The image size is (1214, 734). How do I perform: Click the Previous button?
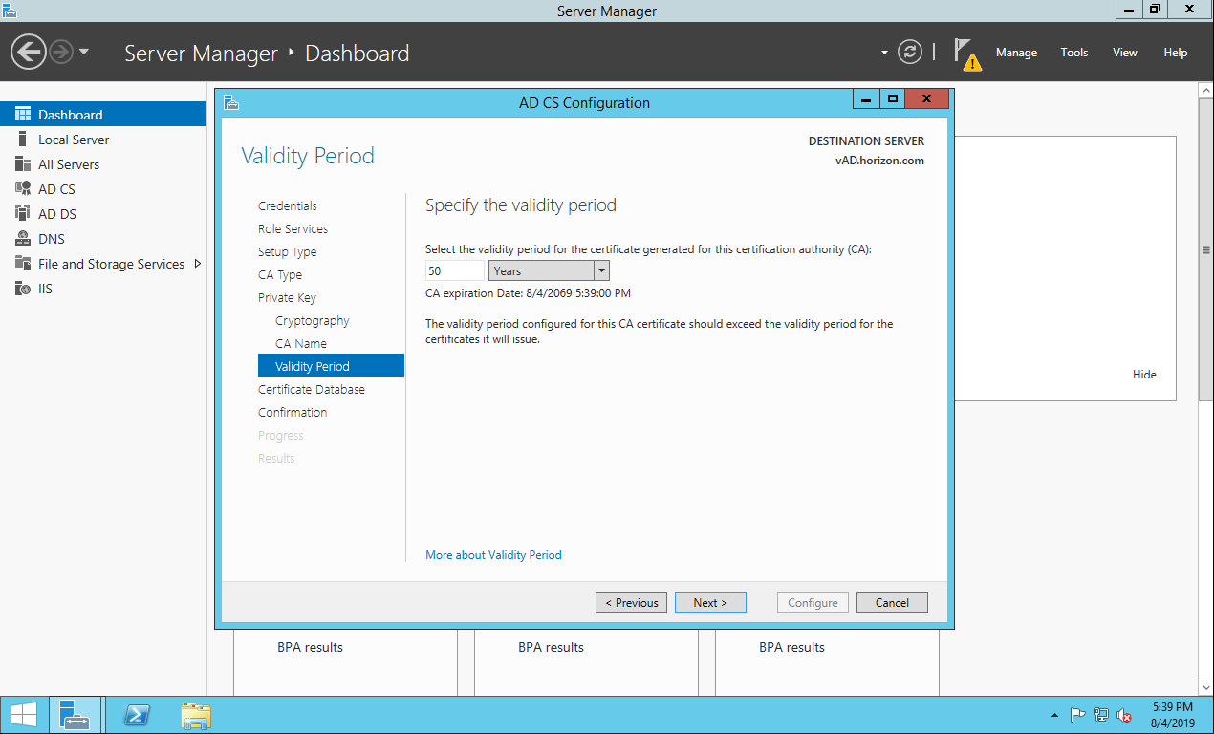[631, 602]
